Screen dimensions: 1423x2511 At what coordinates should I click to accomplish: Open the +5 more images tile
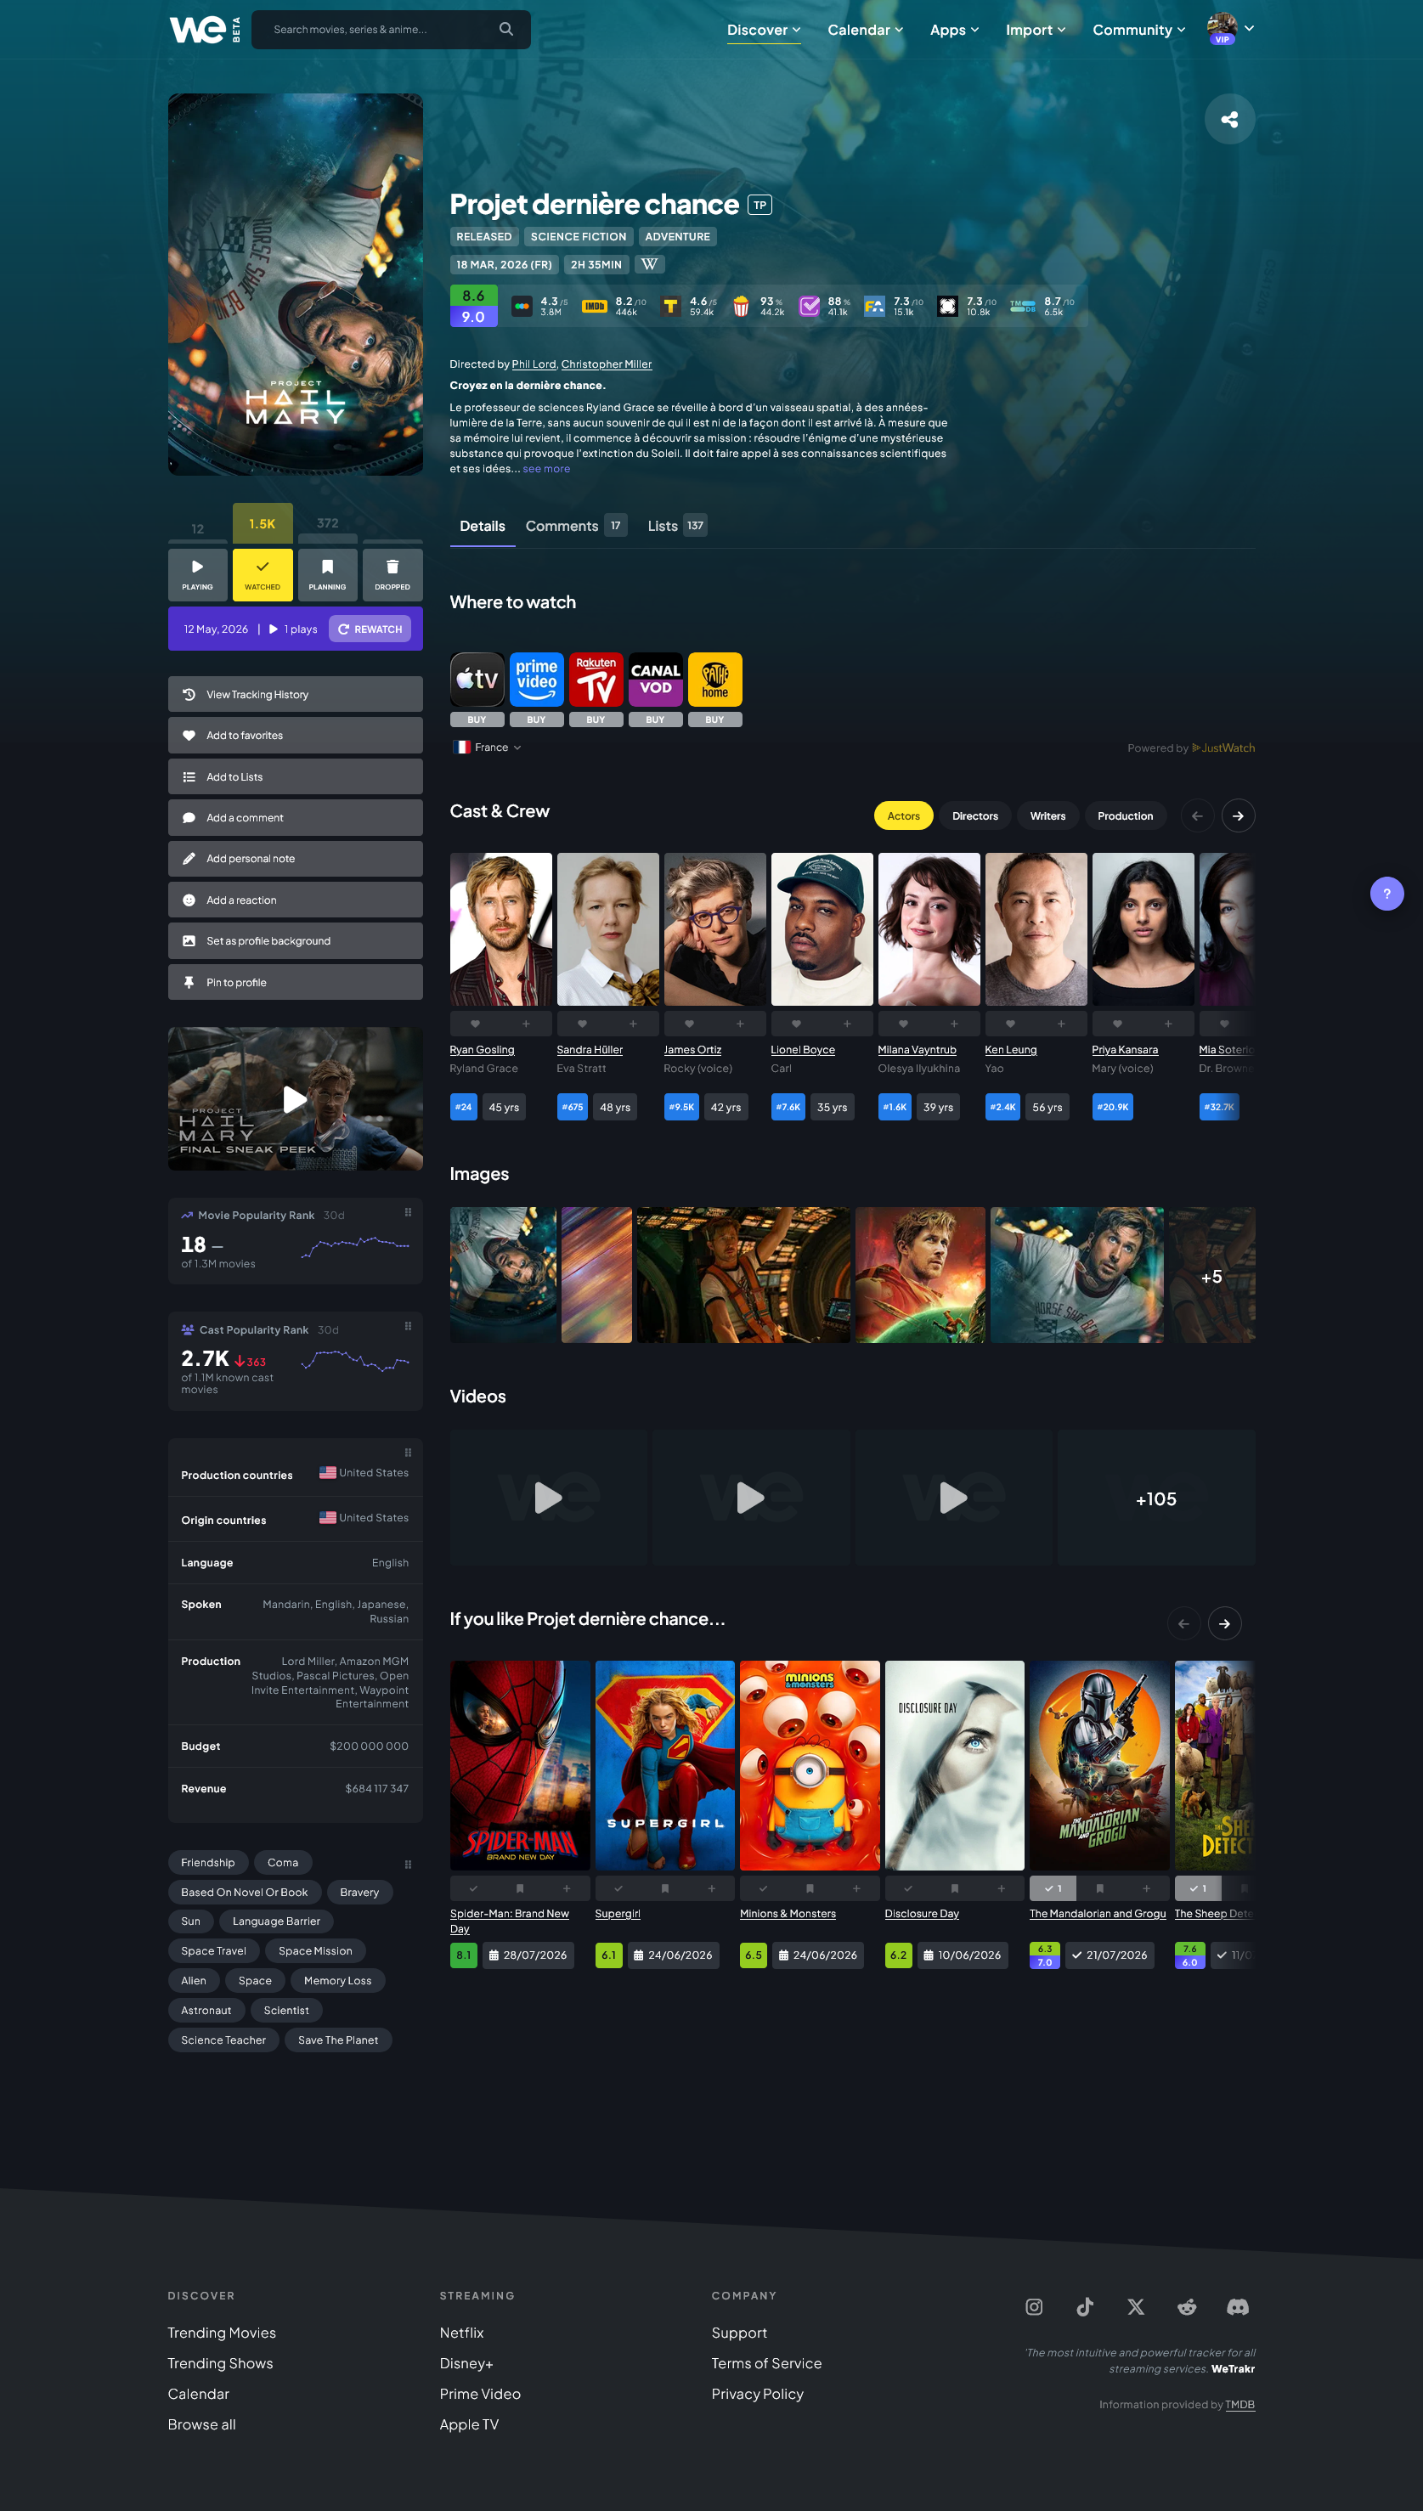1212,1275
